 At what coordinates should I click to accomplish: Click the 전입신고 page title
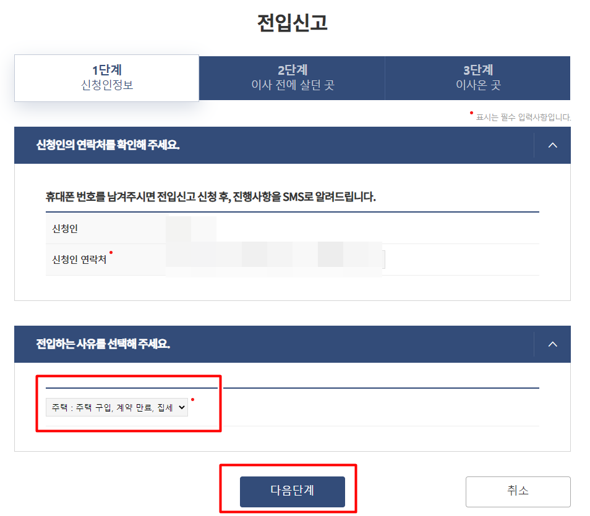tap(293, 23)
